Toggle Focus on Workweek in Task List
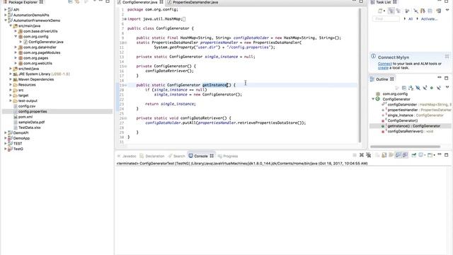The width and height of the screenshot is (453, 255). [408, 11]
